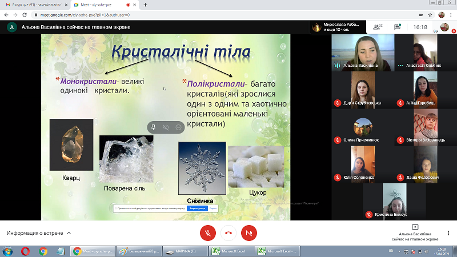Open the Windows Start menu

click(7, 251)
